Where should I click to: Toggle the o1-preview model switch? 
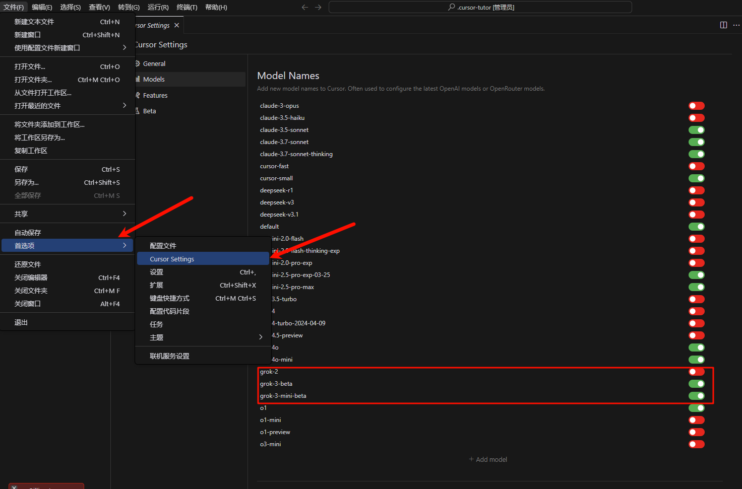pyautogui.click(x=697, y=432)
